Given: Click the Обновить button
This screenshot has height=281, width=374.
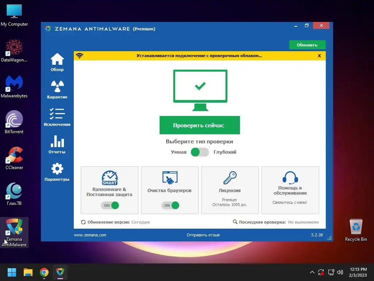Looking at the screenshot, I should tap(307, 45).
